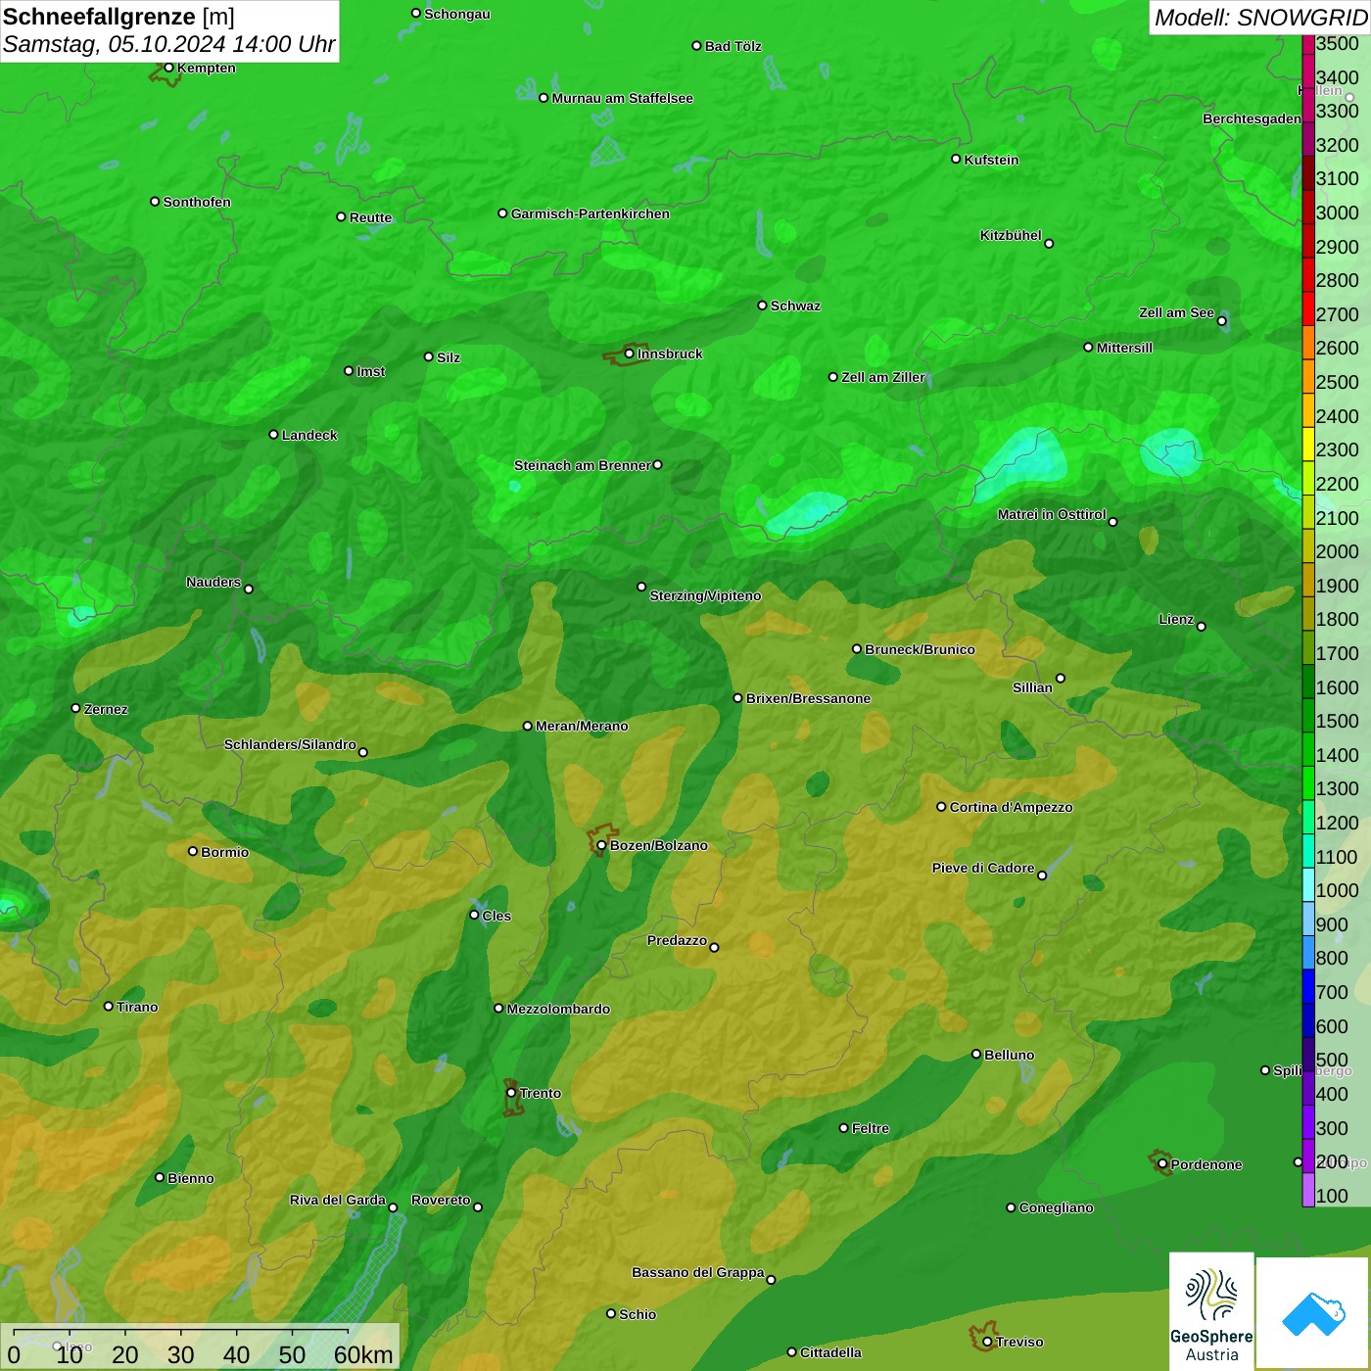Click the Garmisch-Partenkirchen label
1371x1371 pixels.
[591, 213]
